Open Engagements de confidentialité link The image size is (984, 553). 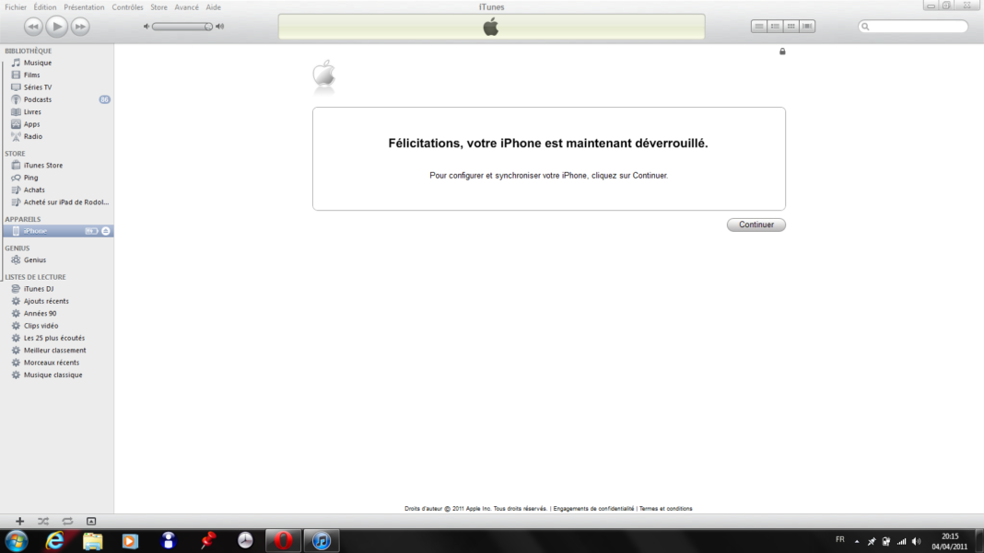(x=593, y=509)
